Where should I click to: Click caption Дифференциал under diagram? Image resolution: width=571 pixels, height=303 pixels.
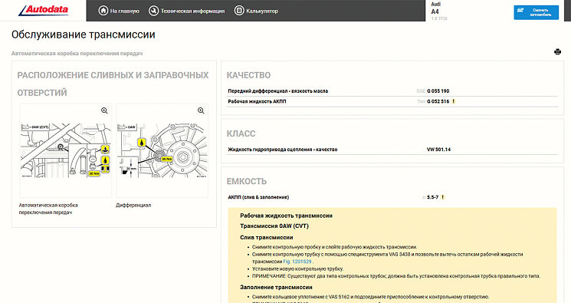pos(133,206)
